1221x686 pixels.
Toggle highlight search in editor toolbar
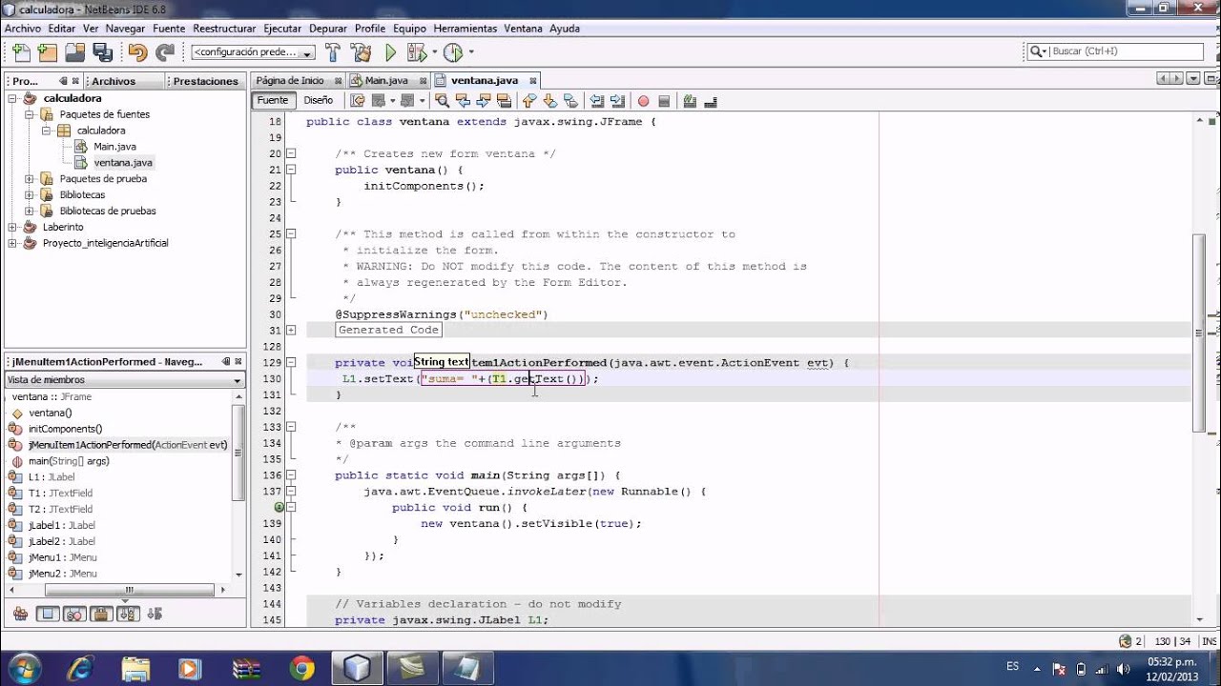[504, 100]
